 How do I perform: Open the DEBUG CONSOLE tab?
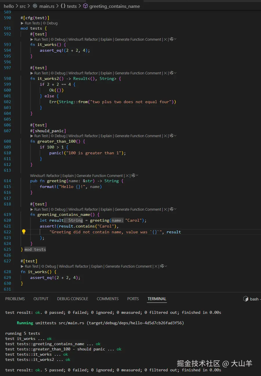point(73,299)
